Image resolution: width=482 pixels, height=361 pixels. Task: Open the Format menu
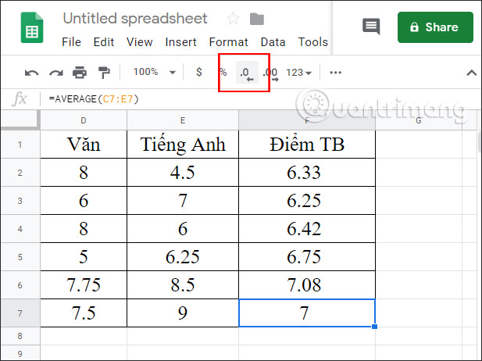click(229, 41)
